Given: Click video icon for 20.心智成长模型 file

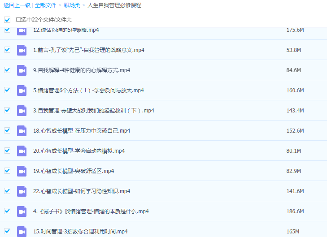Looking at the screenshot, I should (x=22, y=151).
